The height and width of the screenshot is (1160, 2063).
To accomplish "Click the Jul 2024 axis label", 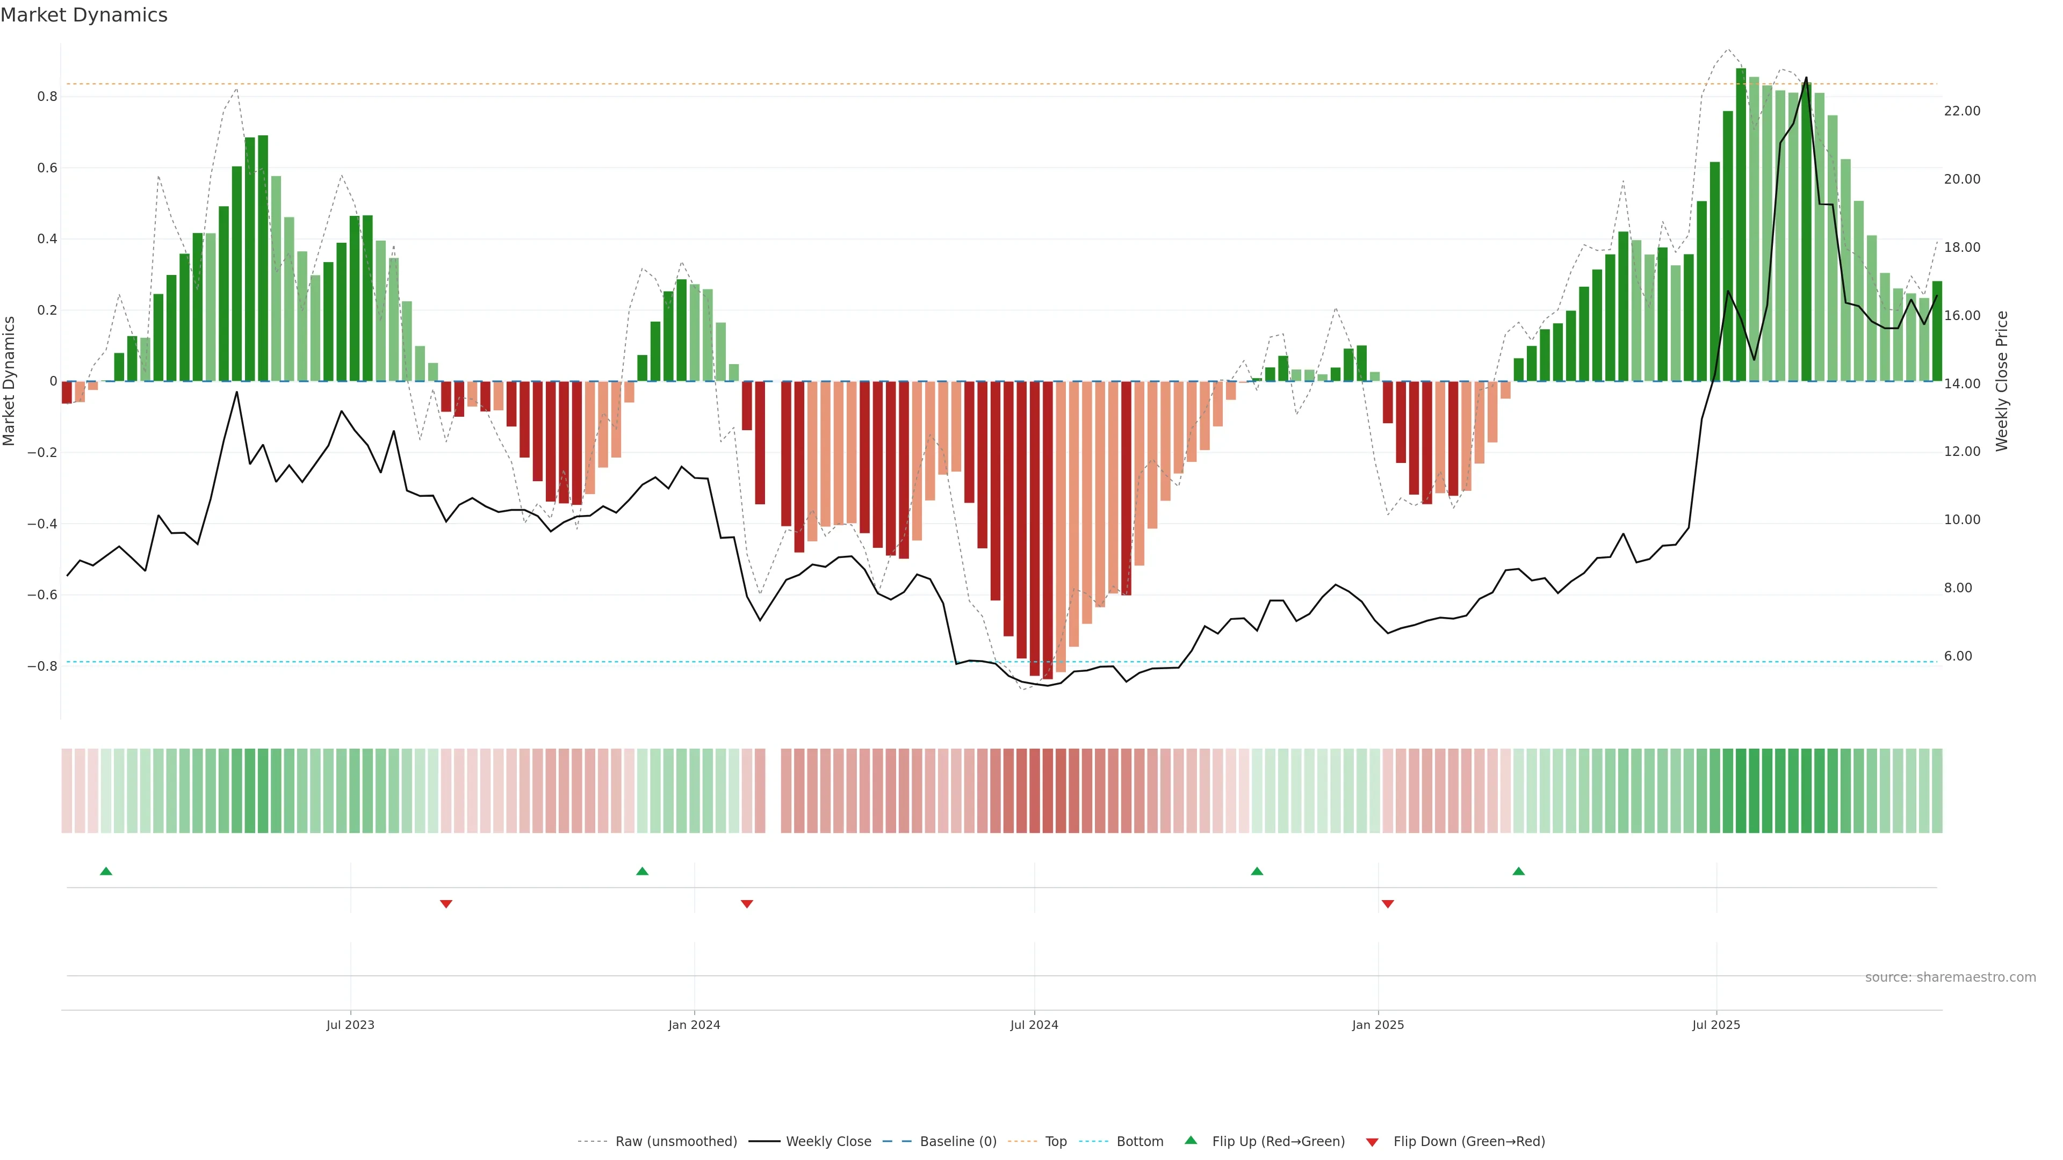I will (1034, 1025).
